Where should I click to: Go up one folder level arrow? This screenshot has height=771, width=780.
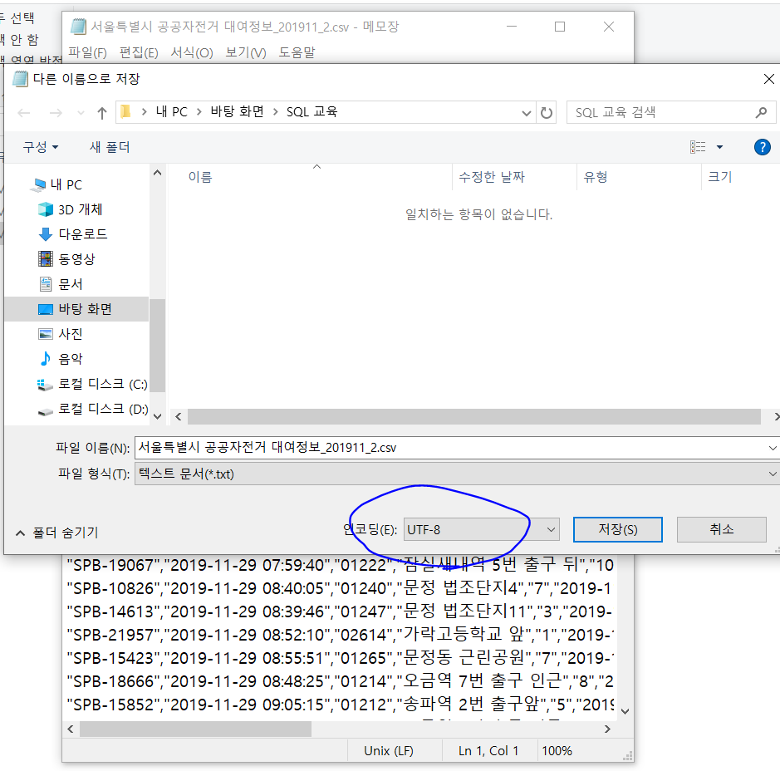(102, 113)
